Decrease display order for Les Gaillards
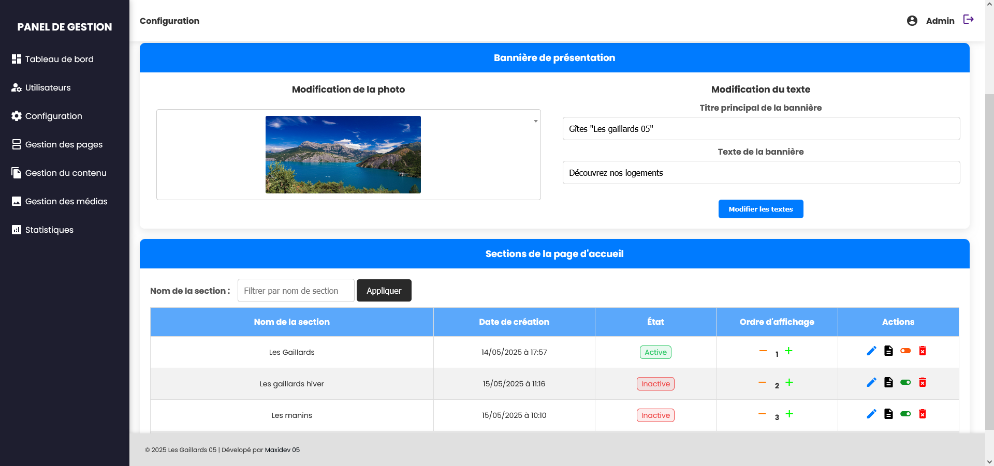The width and height of the screenshot is (994, 466). click(763, 351)
